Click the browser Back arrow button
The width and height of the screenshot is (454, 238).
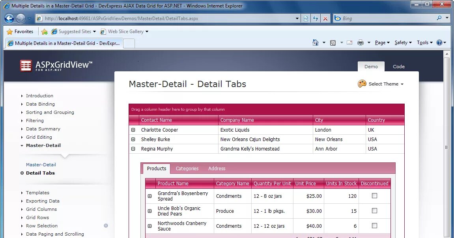(9, 19)
